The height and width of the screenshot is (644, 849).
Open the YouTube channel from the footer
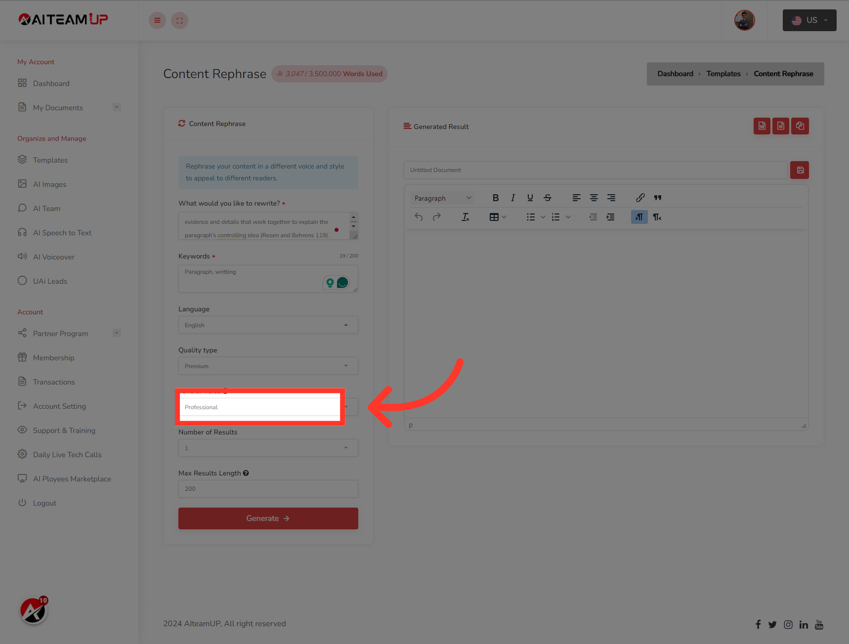pyautogui.click(x=819, y=625)
